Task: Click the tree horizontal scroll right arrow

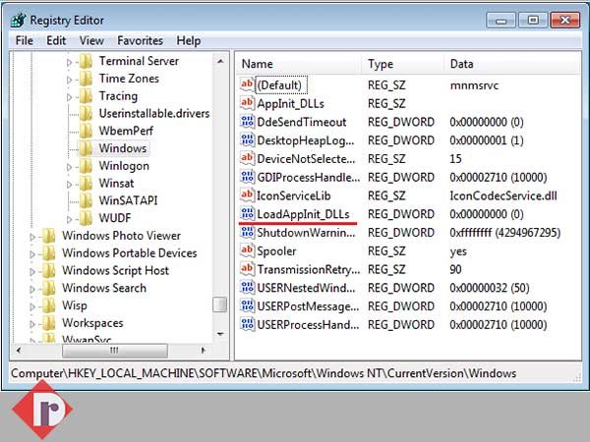Action: 204,351
